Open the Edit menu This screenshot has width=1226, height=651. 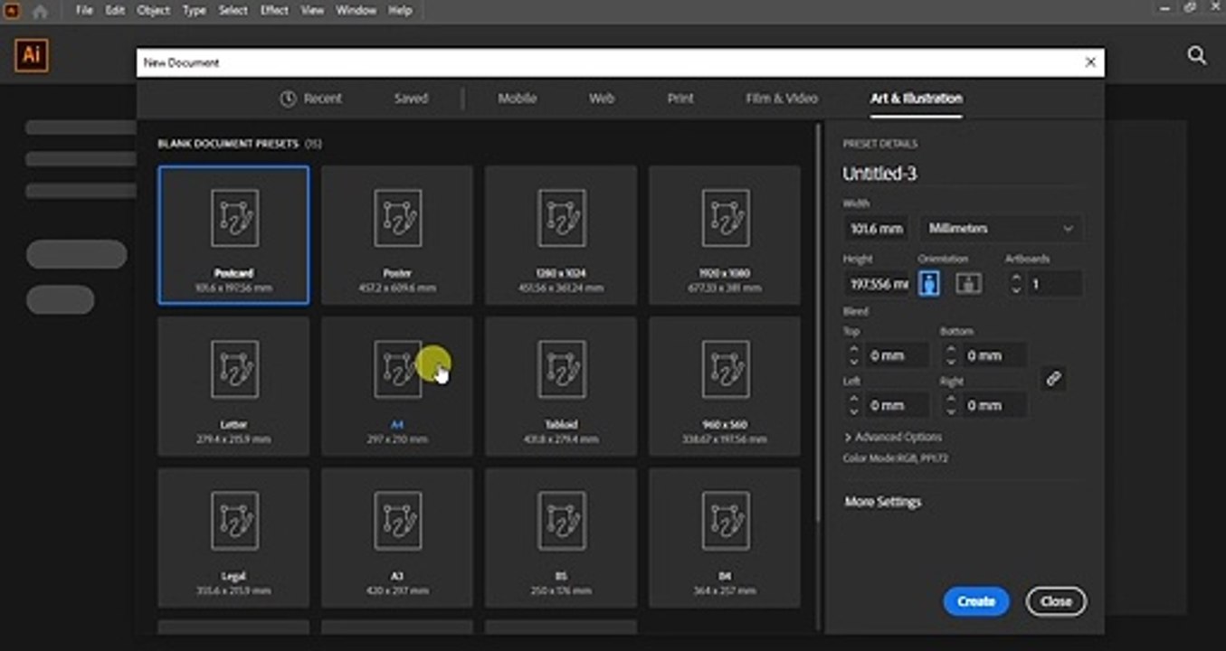[115, 11]
